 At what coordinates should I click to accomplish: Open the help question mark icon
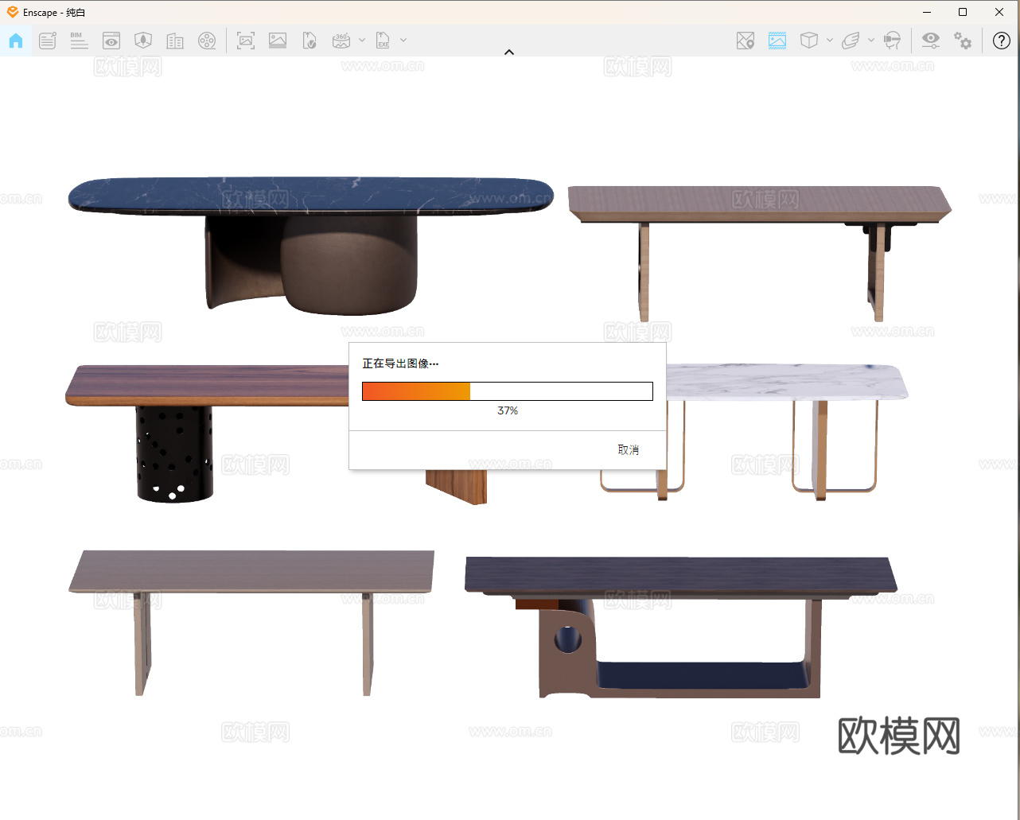[1002, 41]
